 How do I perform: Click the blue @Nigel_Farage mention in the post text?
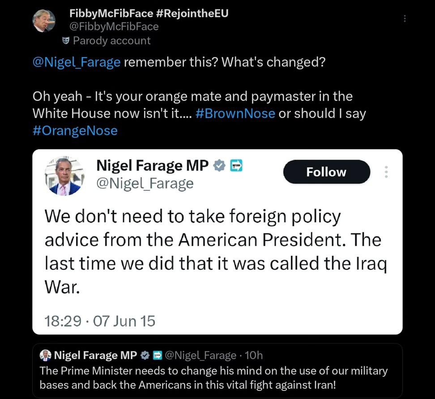point(77,62)
